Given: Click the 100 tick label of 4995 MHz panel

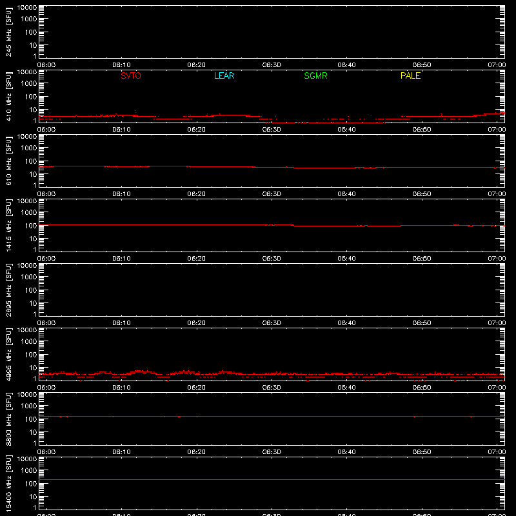Looking at the screenshot, I should point(31,355).
